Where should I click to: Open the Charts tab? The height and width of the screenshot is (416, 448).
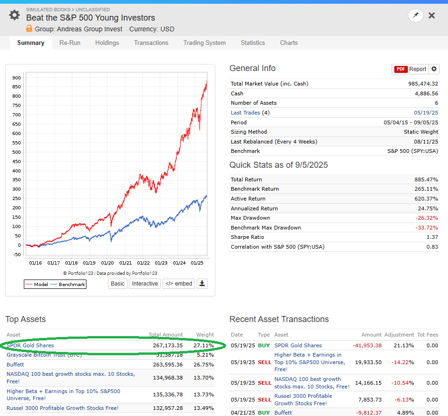pyautogui.click(x=289, y=43)
